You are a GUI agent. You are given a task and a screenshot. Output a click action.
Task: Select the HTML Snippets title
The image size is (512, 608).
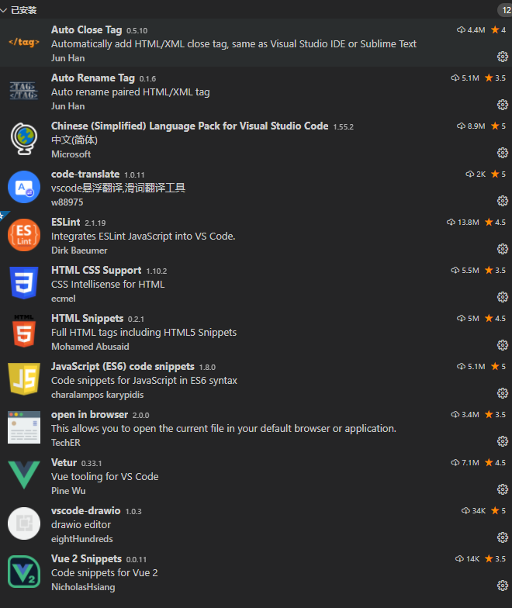pyautogui.click(x=87, y=318)
